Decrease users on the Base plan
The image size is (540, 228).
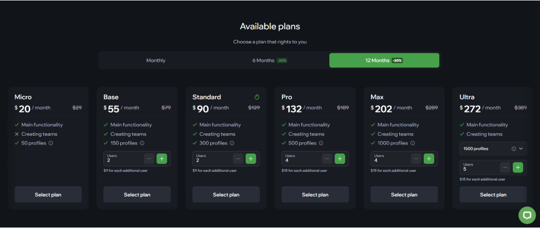click(149, 158)
